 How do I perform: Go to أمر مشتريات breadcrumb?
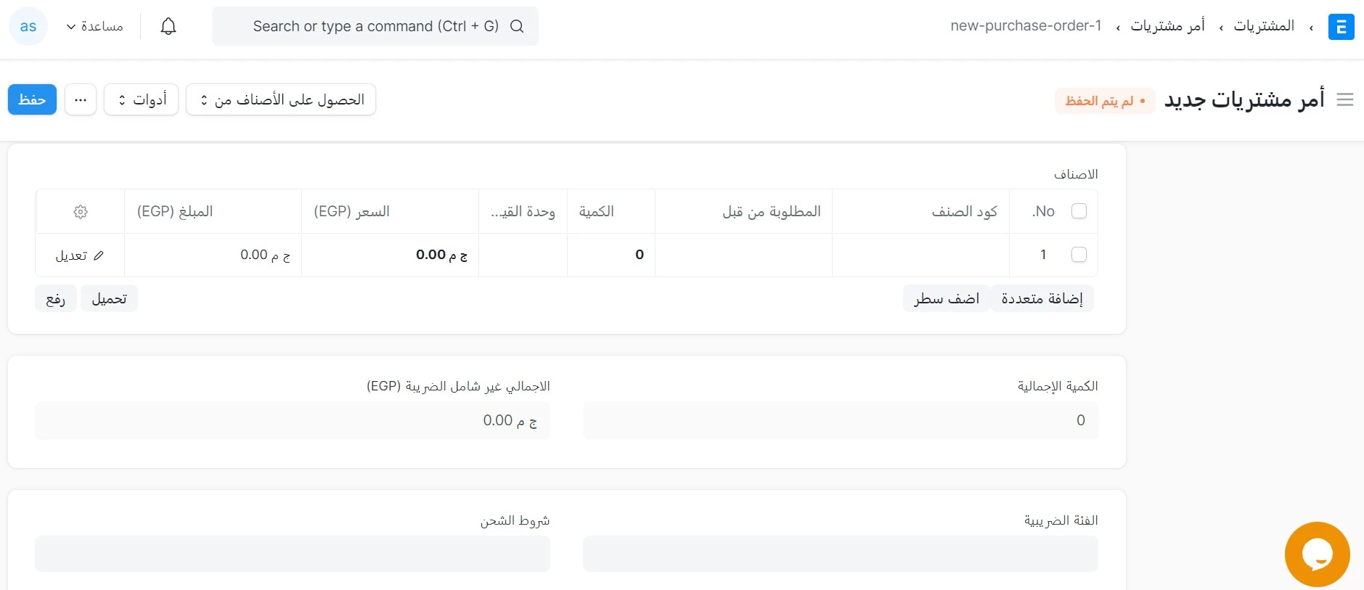point(1167,26)
